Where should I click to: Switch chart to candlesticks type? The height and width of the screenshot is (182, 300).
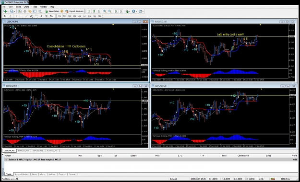(94, 11)
